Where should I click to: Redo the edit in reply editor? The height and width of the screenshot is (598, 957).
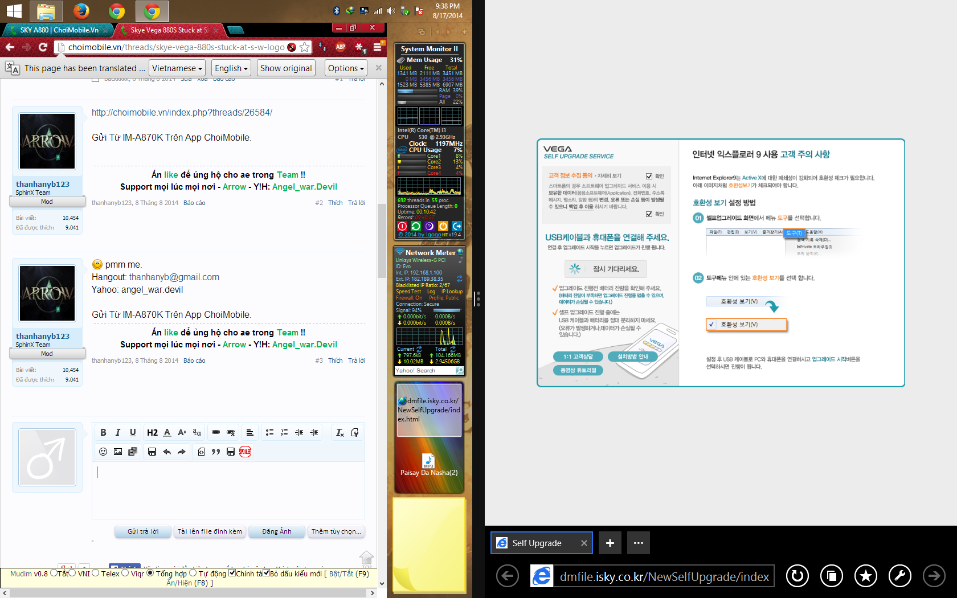click(x=182, y=452)
